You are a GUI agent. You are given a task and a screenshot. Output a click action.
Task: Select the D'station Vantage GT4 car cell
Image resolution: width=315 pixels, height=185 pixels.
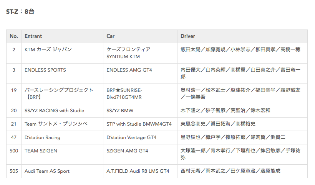pyautogui.click(x=131, y=138)
